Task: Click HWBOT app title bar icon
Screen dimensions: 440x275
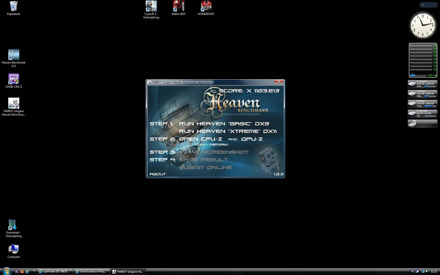Action: click(149, 82)
